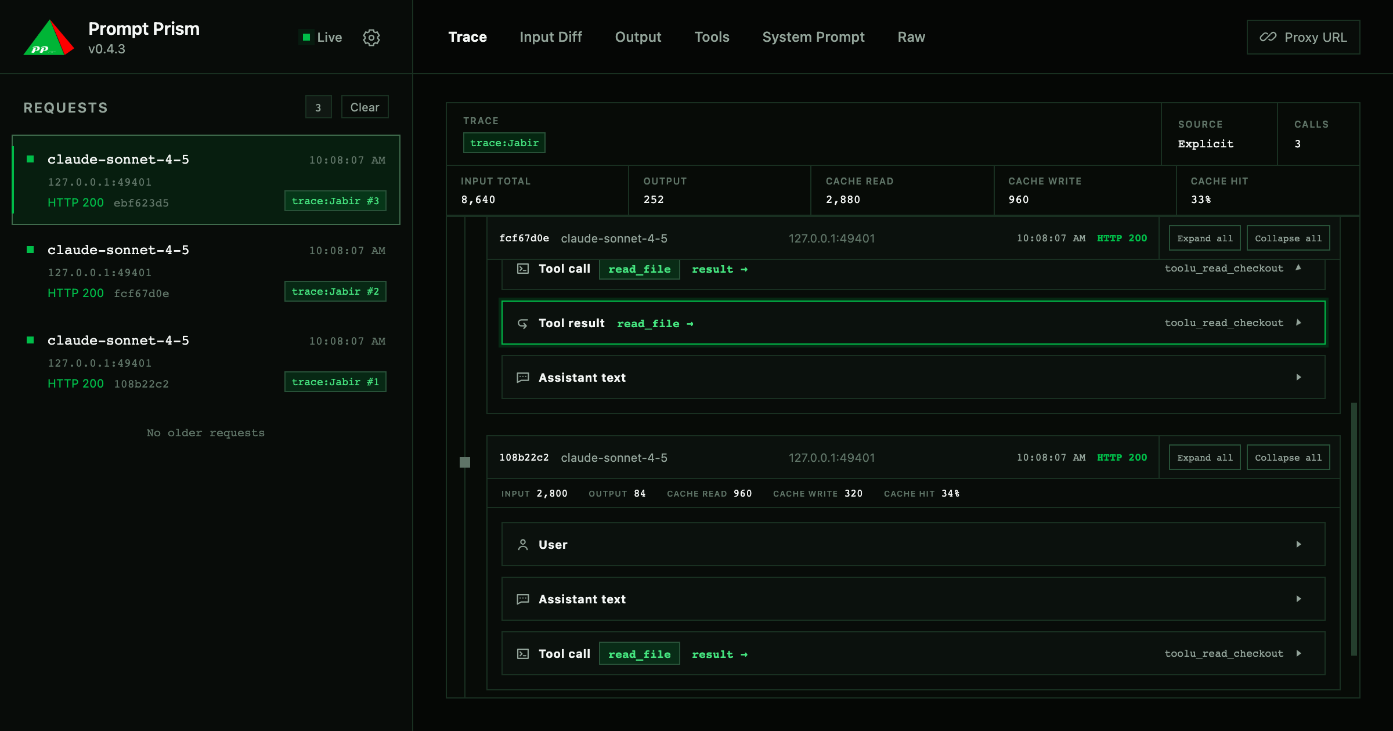Switch to the Trace tab
Viewport: 1393px width, 731px height.
click(467, 37)
